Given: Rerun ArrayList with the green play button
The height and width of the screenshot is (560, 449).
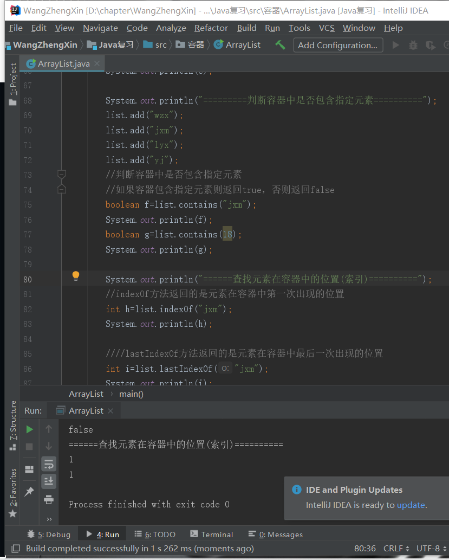Looking at the screenshot, I should 30,429.
